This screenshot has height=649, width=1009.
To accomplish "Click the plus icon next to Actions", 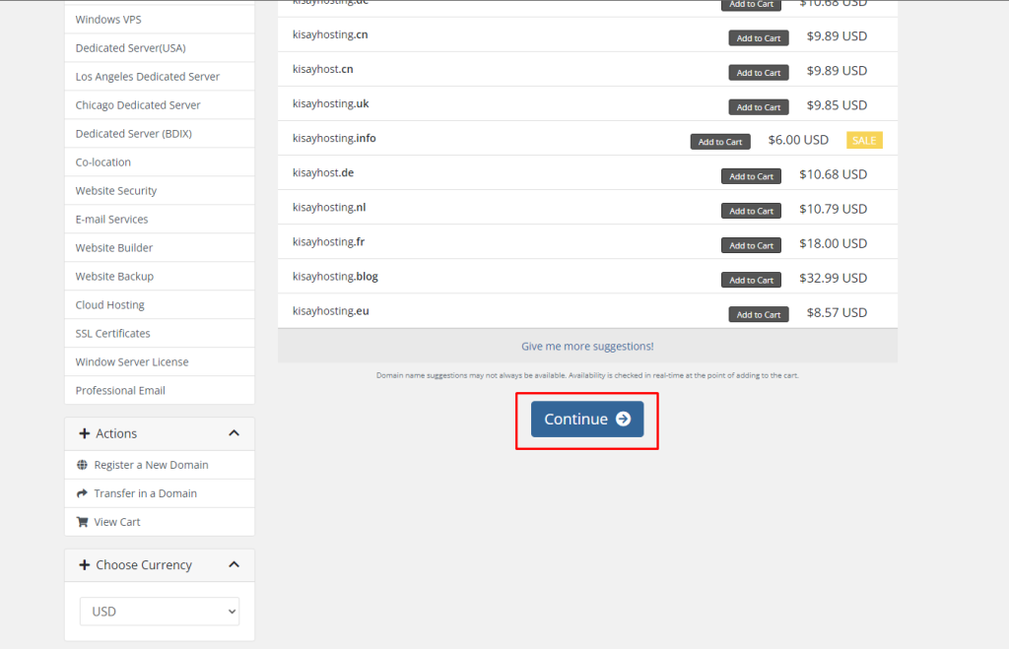I will [85, 433].
